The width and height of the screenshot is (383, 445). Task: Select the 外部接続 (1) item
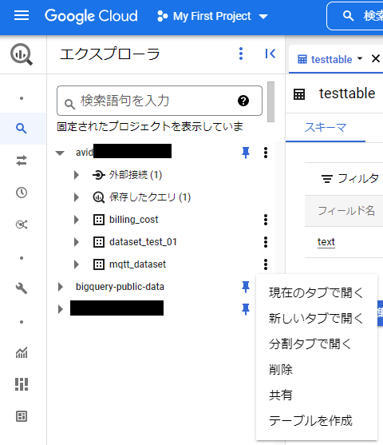(136, 175)
